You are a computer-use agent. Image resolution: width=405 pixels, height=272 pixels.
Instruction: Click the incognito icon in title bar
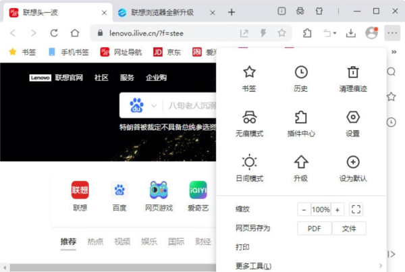tap(300, 11)
